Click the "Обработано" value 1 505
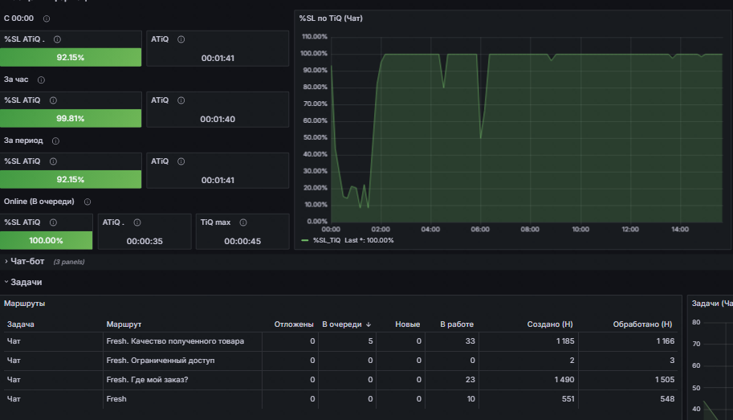 [665, 379]
